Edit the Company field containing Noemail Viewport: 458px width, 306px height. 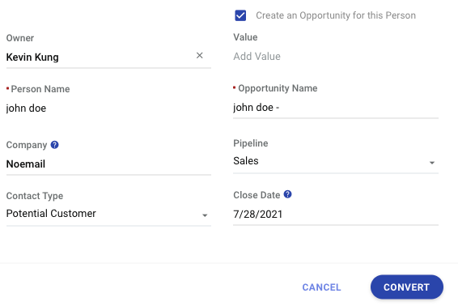[108, 164]
